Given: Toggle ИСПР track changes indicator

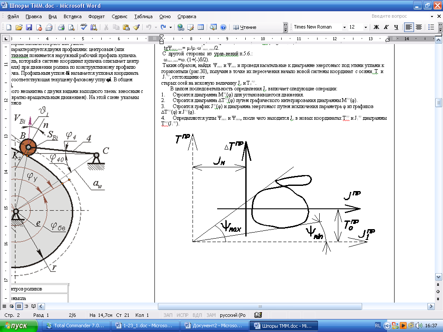Looking at the screenshot, I should tap(182, 315).
